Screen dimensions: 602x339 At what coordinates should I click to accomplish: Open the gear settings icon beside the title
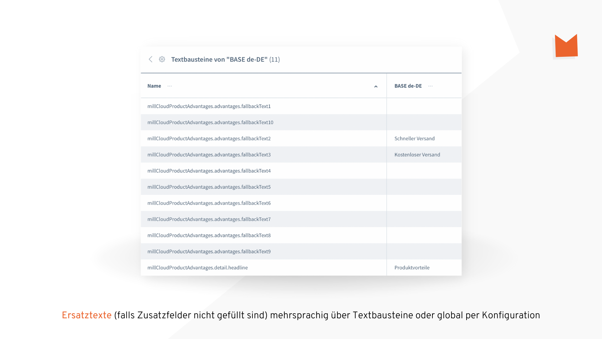[162, 59]
